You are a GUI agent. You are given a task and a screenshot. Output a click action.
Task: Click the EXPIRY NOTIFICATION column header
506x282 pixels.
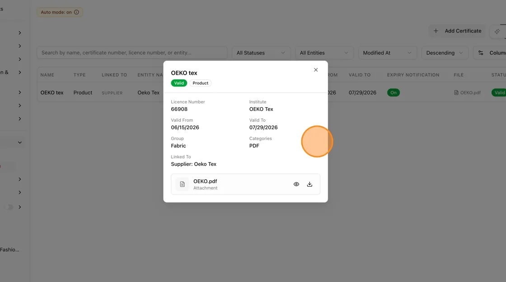click(413, 75)
